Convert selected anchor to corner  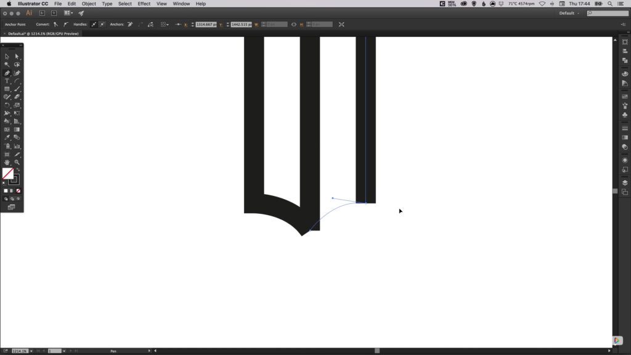tap(55, 25)
